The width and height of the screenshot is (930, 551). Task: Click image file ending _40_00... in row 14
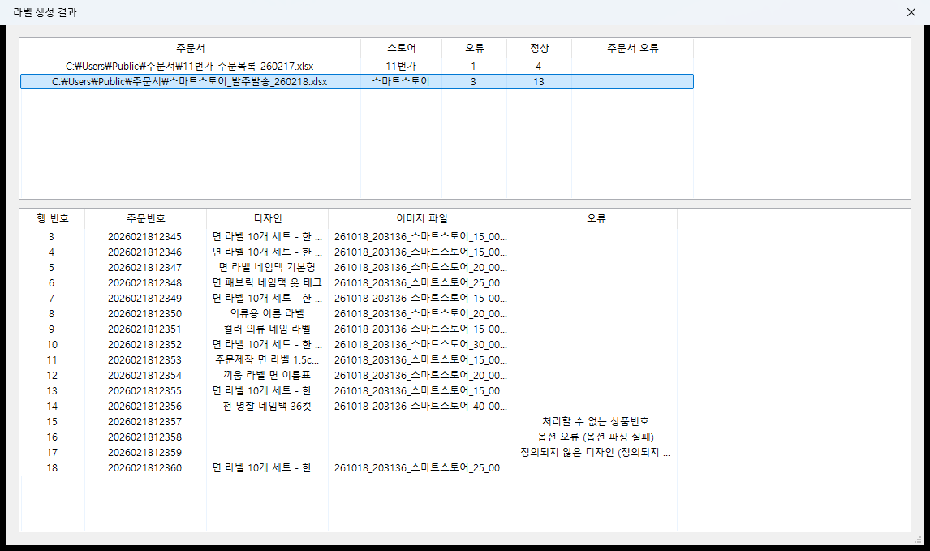(x=420, y=407)
